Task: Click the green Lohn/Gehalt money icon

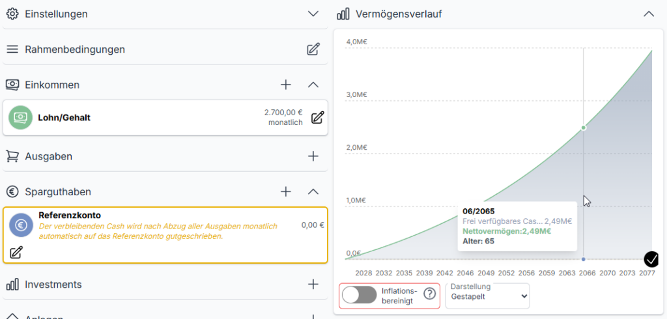Action: tap(20, 118)
